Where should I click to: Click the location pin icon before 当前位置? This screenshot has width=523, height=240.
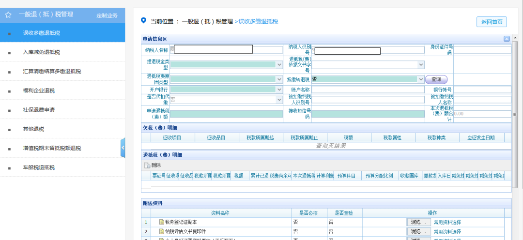click(144, 21)
